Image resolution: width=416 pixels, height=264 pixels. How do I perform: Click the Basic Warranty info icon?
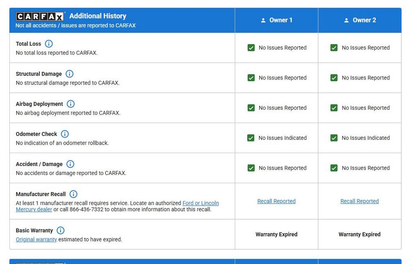tap(61, 230)
